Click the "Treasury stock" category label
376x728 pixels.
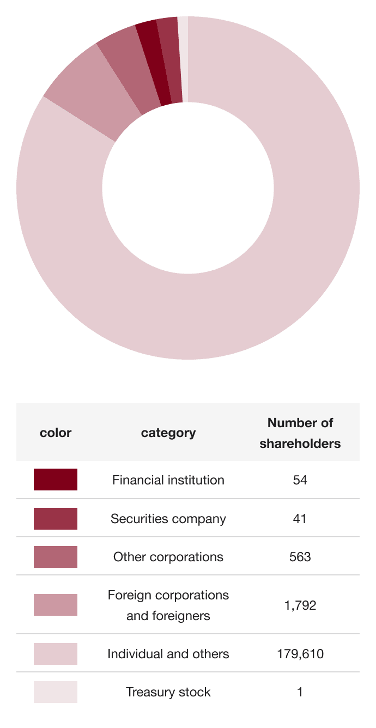pos(168,692)
